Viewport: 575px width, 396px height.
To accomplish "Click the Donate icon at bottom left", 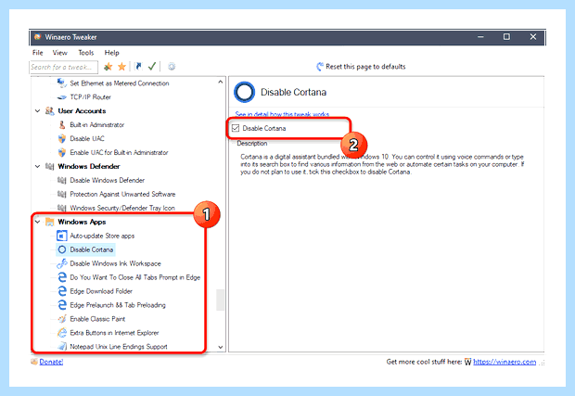I will 34,362.
